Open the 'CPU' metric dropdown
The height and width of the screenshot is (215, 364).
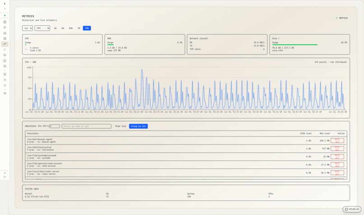click(x=42, y=28)
